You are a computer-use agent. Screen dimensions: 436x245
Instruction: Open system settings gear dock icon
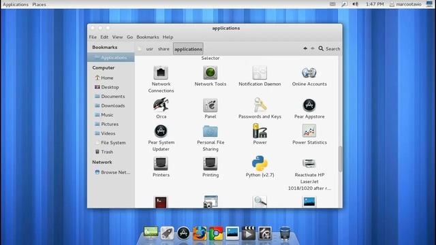(265, 233)
